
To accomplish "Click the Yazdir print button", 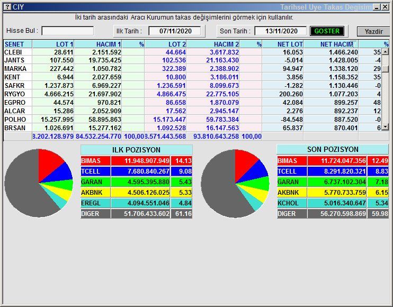I will pos(373,31).
